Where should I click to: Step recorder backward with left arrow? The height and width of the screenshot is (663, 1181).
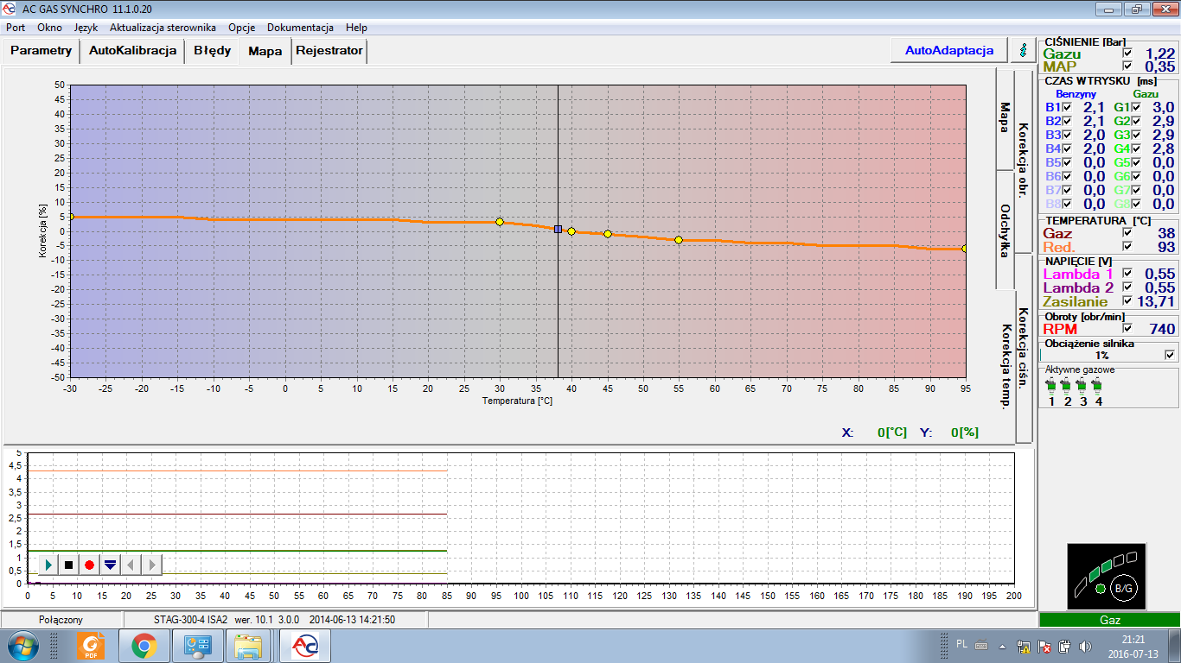pos(131,565)
